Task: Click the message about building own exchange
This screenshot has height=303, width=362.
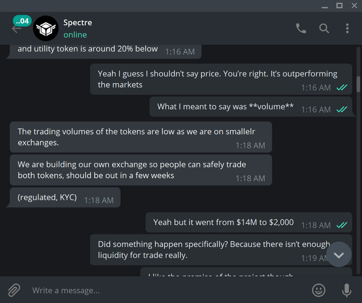Action: [x=141, y=170]
